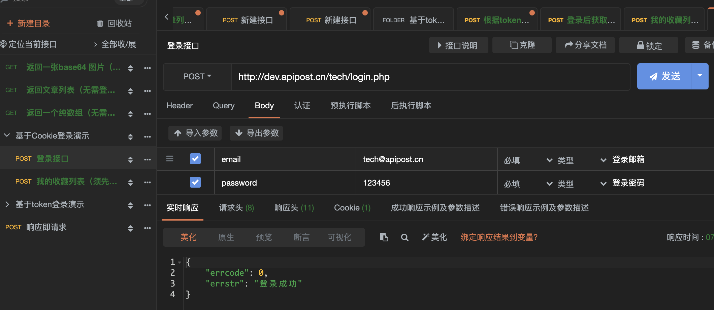
Task: Click sort arrows on 基于token登录演示 folder
Action: point(130,205)
